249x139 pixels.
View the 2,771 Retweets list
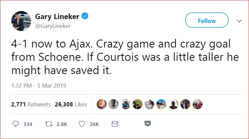[x=31, y=104]
